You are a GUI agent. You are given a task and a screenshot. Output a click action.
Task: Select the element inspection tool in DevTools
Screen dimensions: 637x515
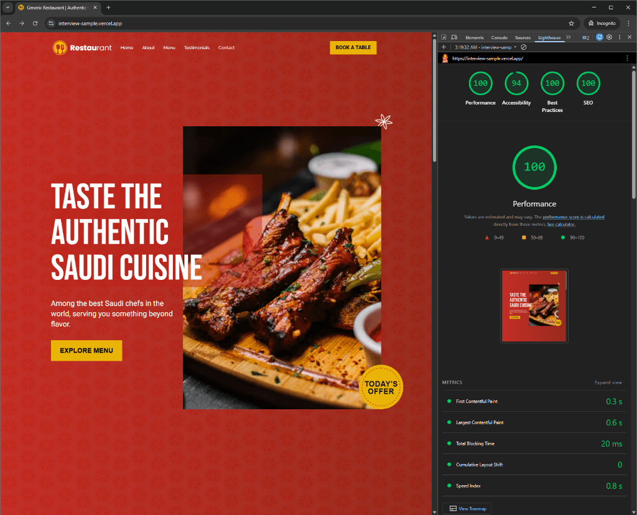(444, 37)
